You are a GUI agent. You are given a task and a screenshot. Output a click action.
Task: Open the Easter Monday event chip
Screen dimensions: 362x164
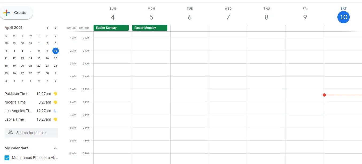click(149, 28)
